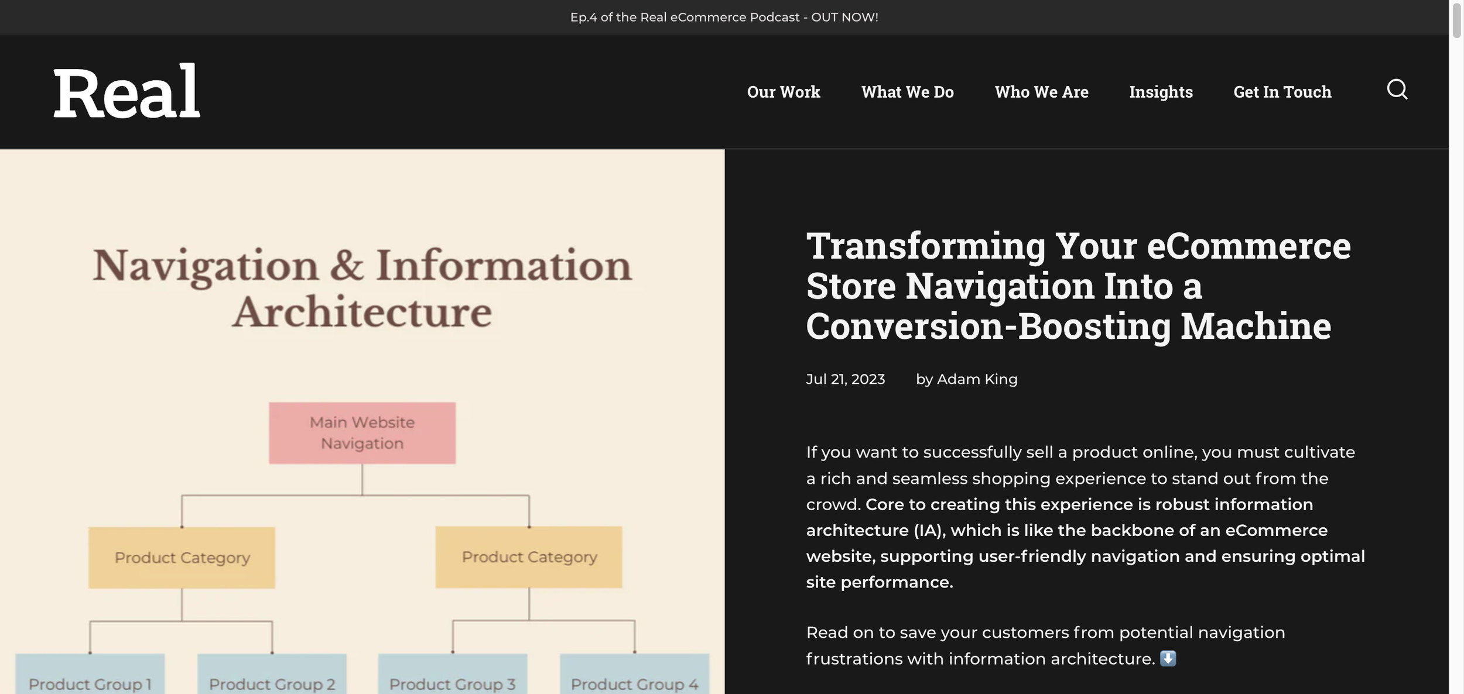Click the Real logo
This screenshot has height=694, width=1464.
126,92
